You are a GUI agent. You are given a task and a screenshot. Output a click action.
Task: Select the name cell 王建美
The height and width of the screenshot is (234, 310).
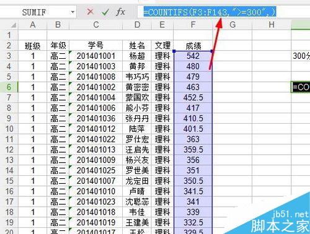tap(137, 222)
